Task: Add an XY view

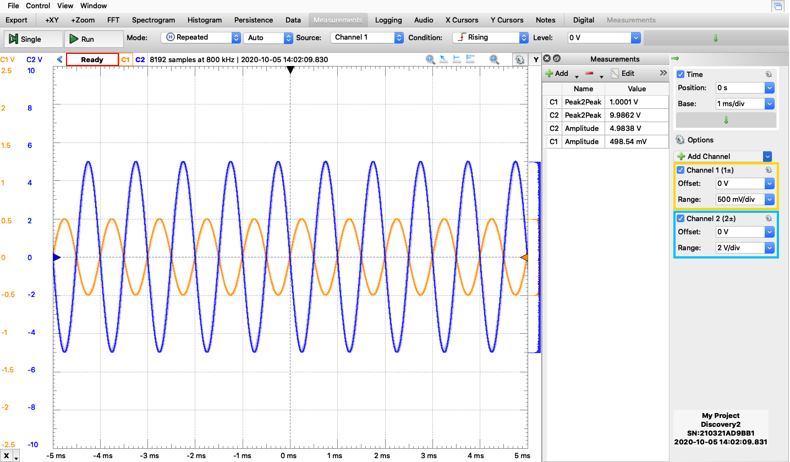Action: [52, 20]
